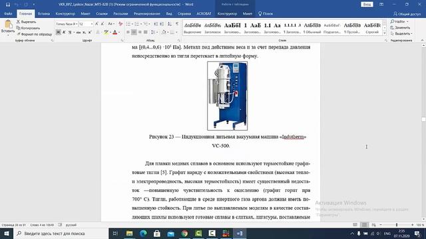This screenshot has height=239, width=426.
Task: Click the Windows taskbar search box
Action: [x=61, y=233]
